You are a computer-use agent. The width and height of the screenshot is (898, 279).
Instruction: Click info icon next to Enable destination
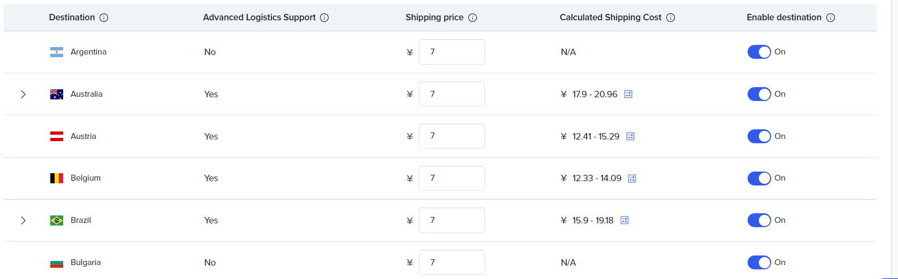(x=831, y=18)
